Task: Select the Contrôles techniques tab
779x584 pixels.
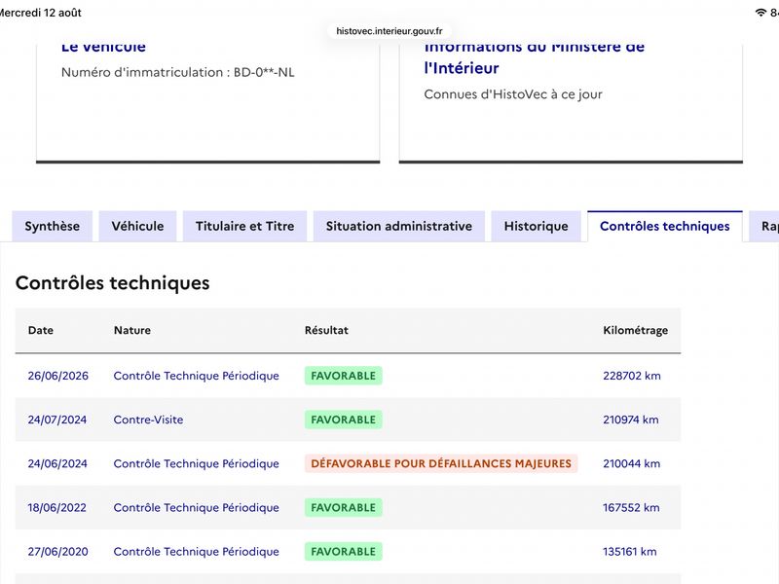Action: click(x=665, y=227)
